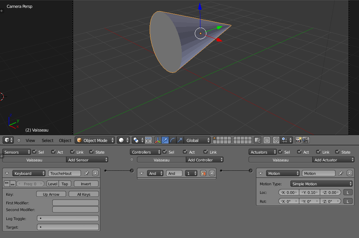Screen dimensions: 359x238
Task: Collapse the header menus with the minus icon
Action: [19, 140]
